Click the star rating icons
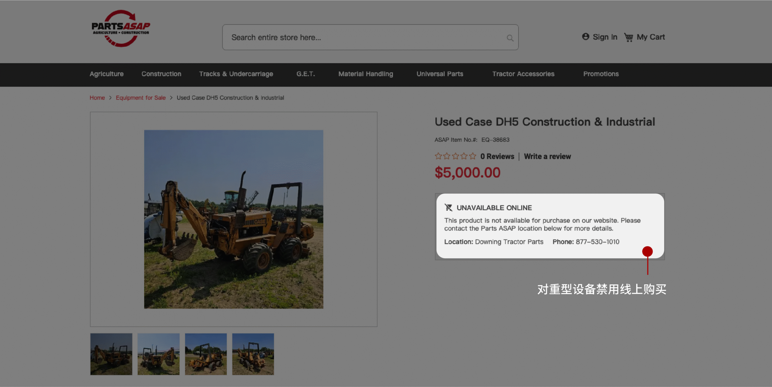 (455, 156)
